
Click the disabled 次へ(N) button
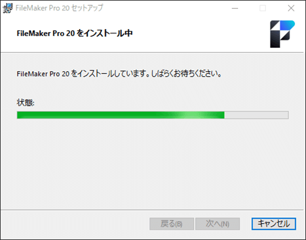(218, 224)
